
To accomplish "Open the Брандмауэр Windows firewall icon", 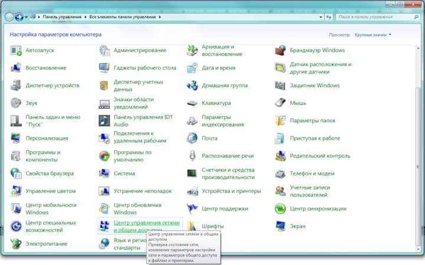I will (x=280, y=50).
